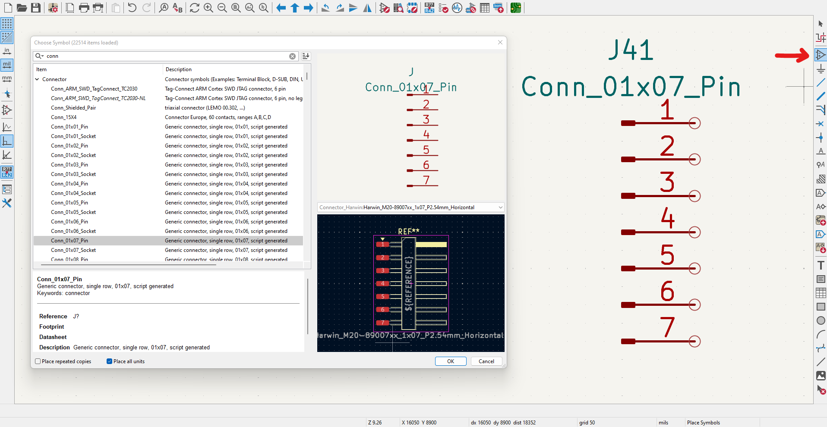The image size is (827, 427).
Task: Zoom out of the schematic
Action: (222, 8)
